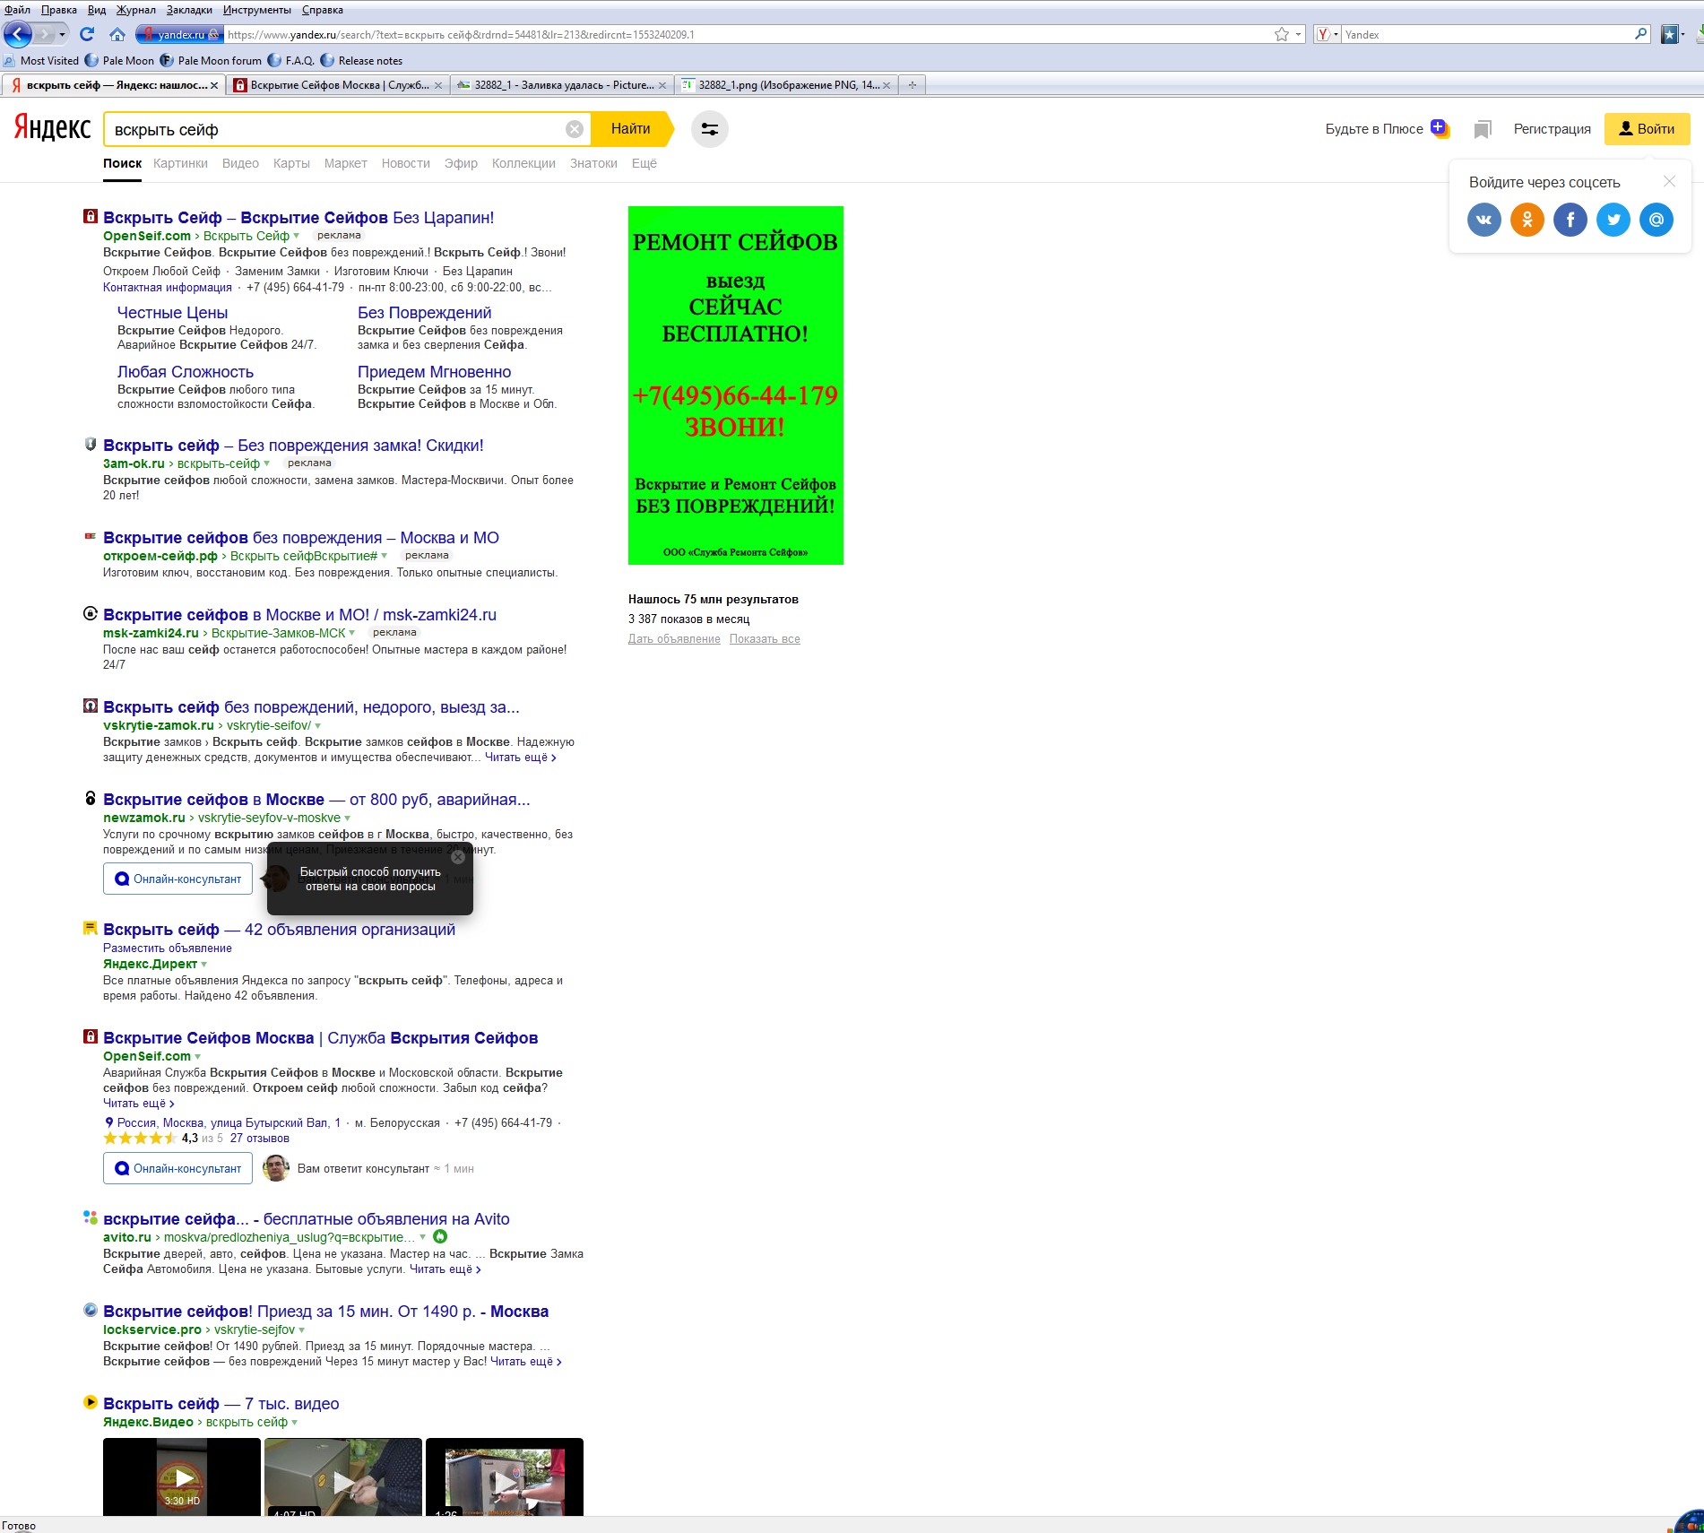Open Yandex search settings filter icon
This screenshot has width=1704, height=1533.
709,129
